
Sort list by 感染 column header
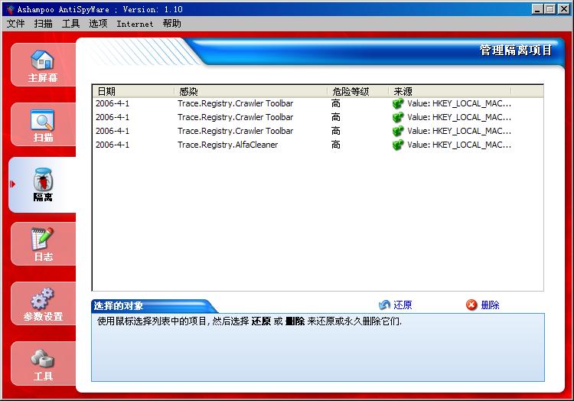[x=251, y=91]
